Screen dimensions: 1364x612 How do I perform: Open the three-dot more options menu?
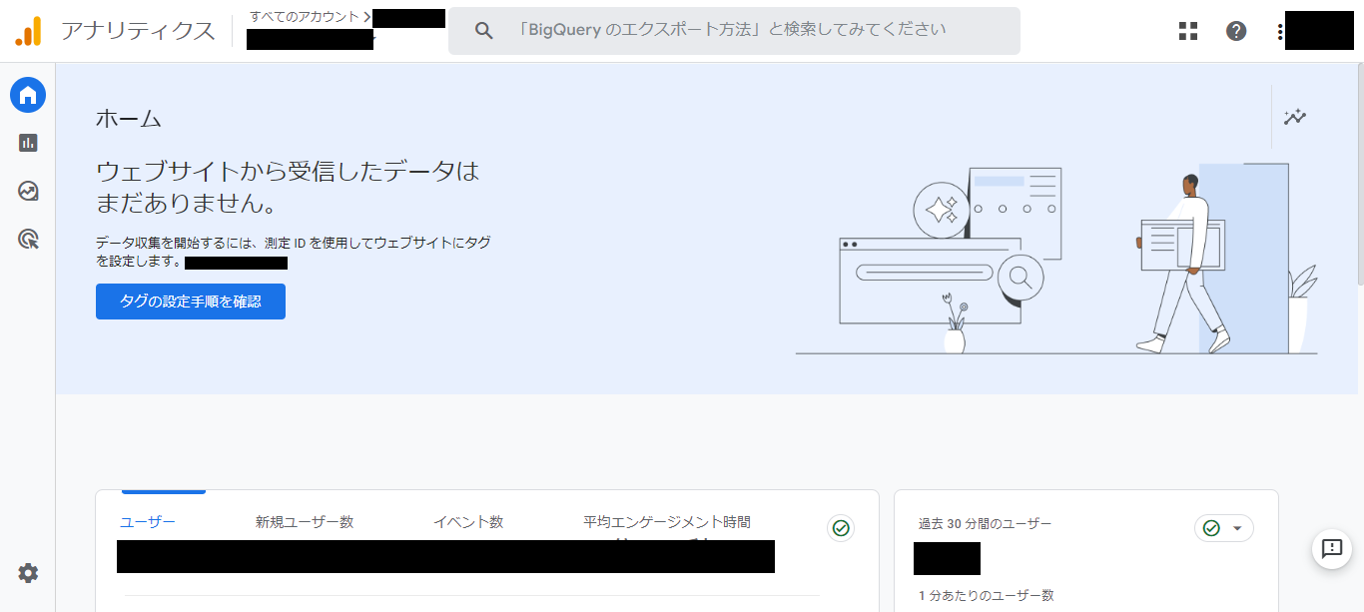1279,31
